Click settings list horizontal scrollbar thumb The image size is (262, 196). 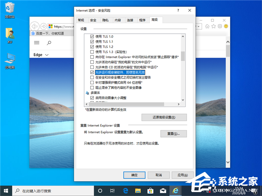[x=126, y=104]
